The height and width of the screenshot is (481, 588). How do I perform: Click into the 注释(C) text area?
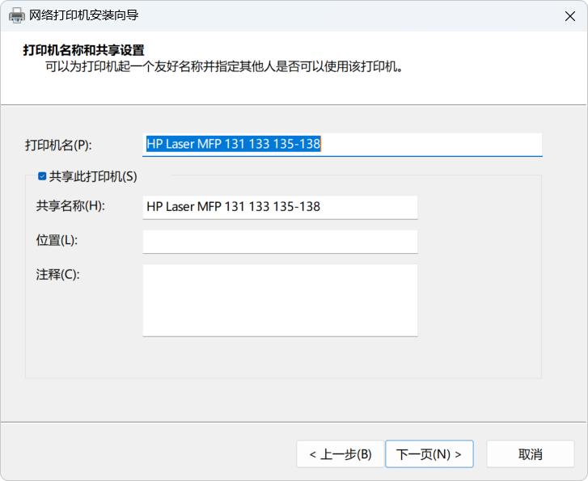click(x=280, y=300)
